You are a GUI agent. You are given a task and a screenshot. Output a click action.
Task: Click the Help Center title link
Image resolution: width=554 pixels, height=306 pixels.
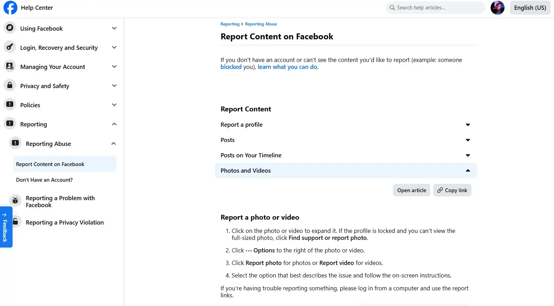[37, 8]
